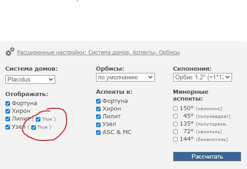Click the gears icon beside advanced settings
The width and height of the screenshot is (247, 169).
pos(10,52)
